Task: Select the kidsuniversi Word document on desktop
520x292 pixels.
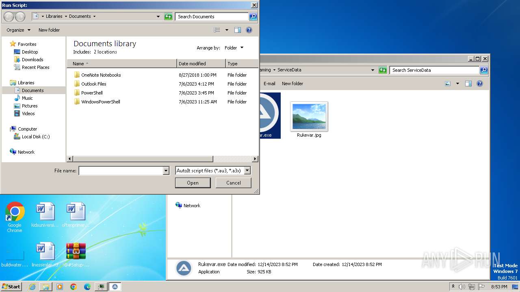Action: 45,215
